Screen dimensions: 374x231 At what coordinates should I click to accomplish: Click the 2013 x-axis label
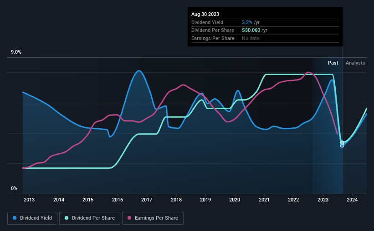click(x=29, y=200)
